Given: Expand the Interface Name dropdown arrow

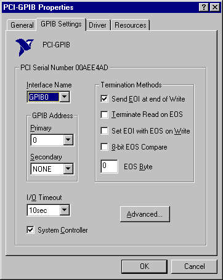Looking at the screenshot, I should pos(65,97).
